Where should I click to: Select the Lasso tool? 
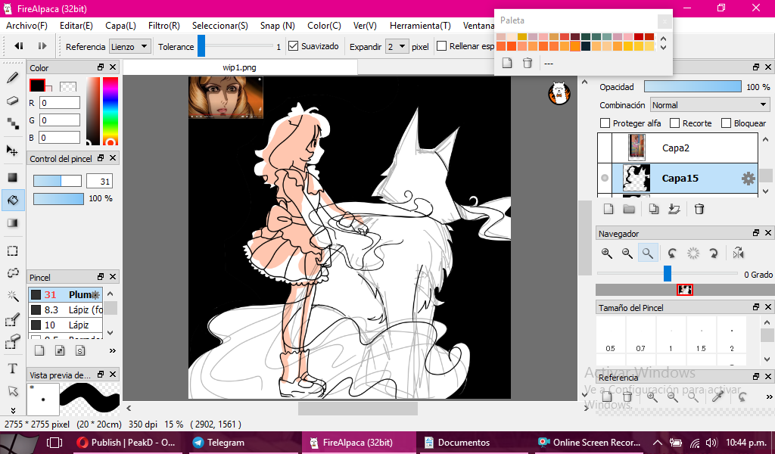(13, 273)
